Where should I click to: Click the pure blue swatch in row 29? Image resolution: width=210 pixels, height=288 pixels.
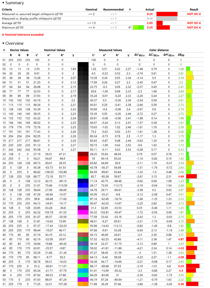[x=83, y=186]
